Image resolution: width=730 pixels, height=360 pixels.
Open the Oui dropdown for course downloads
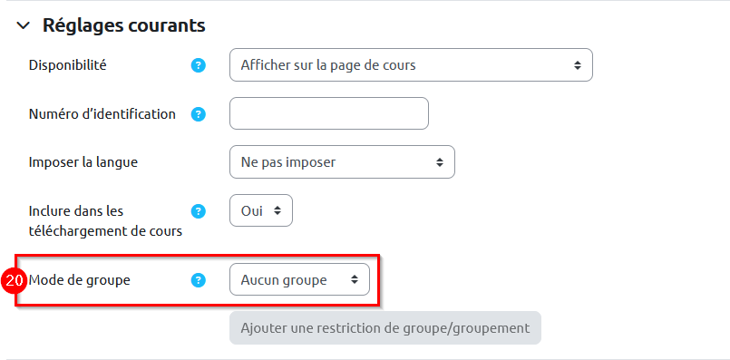tap(261, 211)
